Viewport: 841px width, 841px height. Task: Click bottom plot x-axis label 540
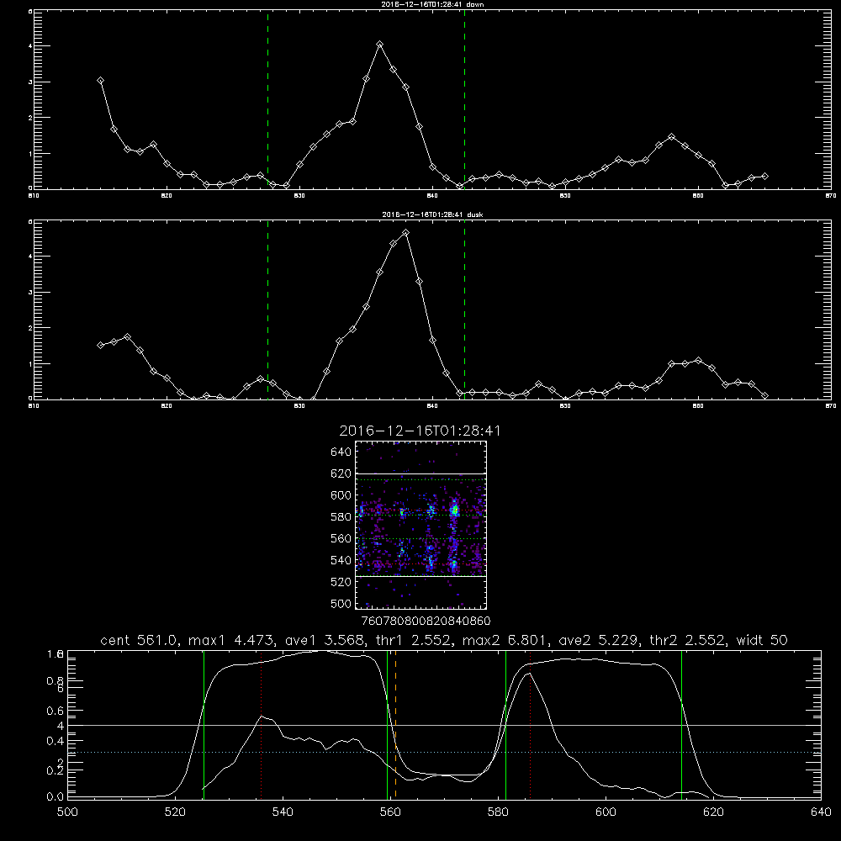pos(283,812)
